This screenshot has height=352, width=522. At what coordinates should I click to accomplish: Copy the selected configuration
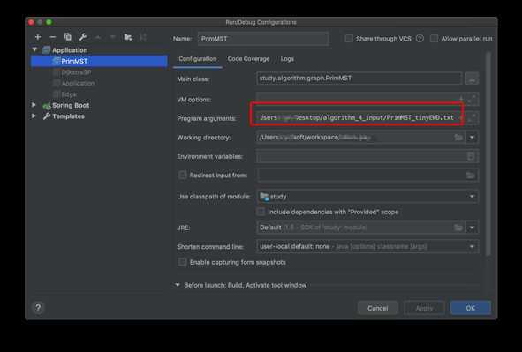[68, 37]
